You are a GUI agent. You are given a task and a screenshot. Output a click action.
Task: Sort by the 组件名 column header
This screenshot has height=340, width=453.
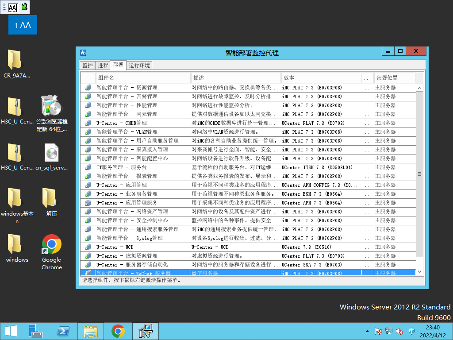(143, 78)
